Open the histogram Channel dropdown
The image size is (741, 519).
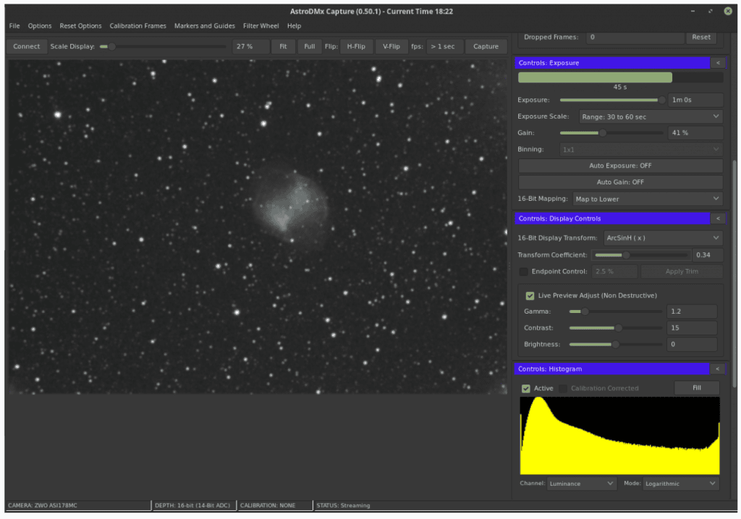[582, 484]
